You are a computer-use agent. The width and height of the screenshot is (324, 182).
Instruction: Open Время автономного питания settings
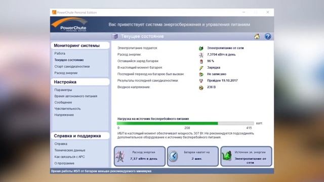pyautogui.click(x=76, y=96)
